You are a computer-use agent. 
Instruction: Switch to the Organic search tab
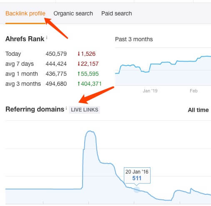[73, 14]
